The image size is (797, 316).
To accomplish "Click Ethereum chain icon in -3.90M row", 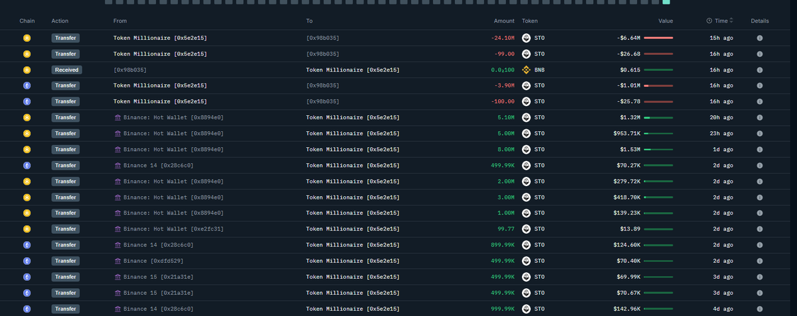I will pos(27,85).
